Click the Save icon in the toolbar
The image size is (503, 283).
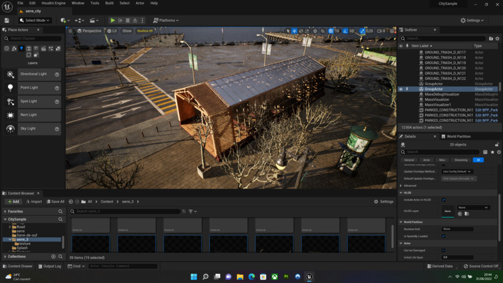coord(6,20)
